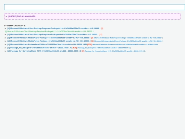Expand the ProfessionalEdition package node
This screenshot has width=185, height=139.
[5, 44]
